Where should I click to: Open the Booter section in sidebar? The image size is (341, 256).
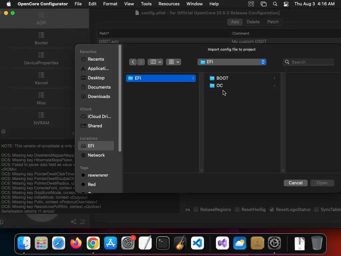(41, 39)
